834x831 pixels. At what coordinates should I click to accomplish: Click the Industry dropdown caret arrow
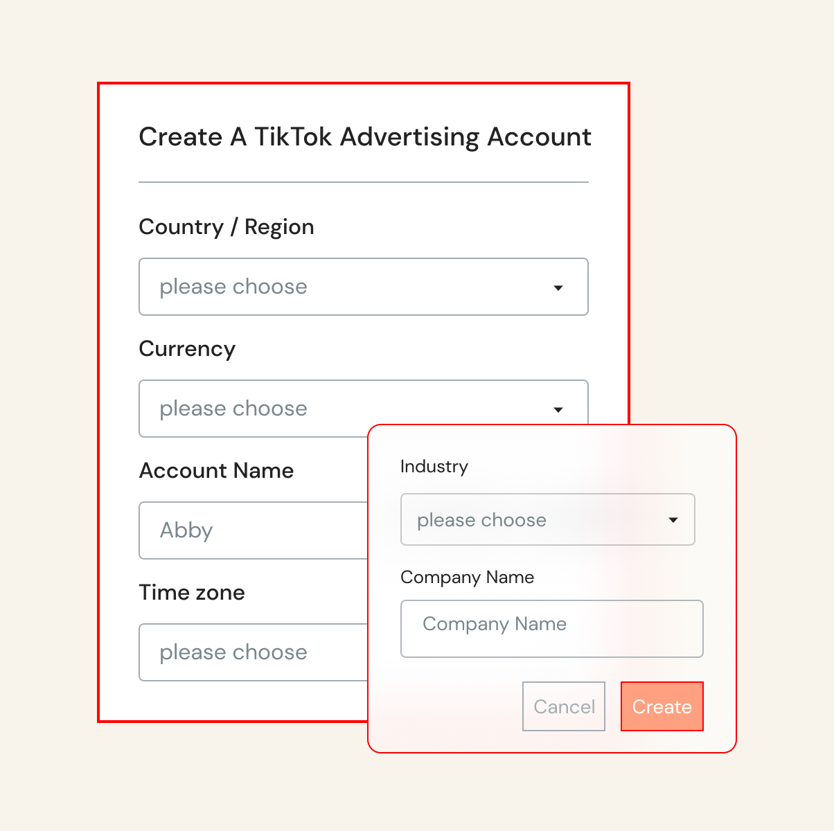click(673, 520)
